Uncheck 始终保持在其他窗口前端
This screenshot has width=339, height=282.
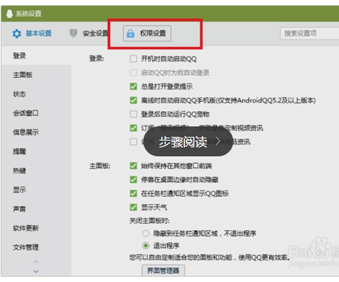(133, 166)
